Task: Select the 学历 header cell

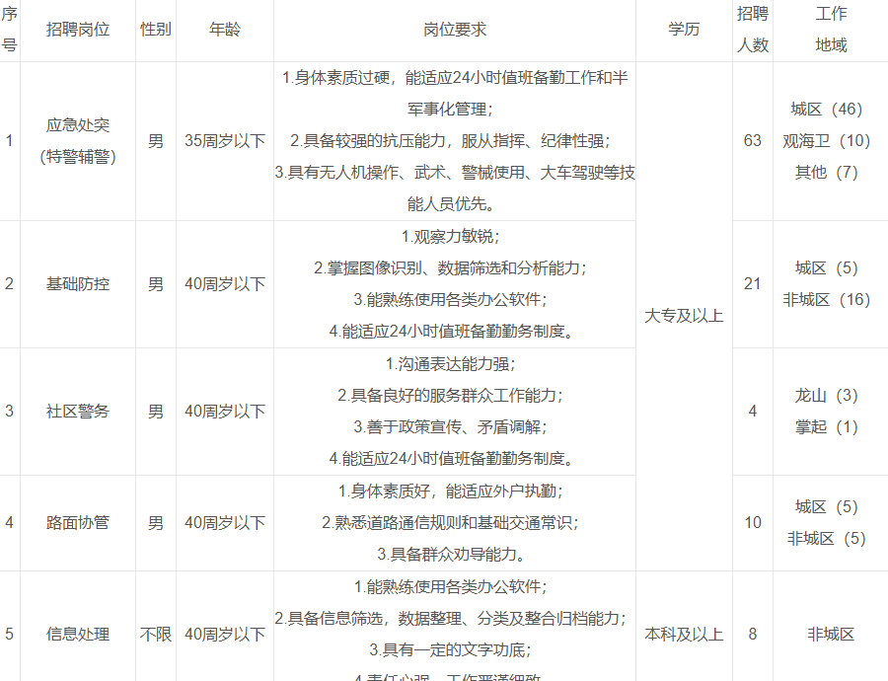Action: click(x=683, y=30)
